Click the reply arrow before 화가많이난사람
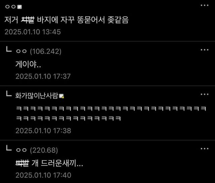Image resolution: width=215 pixels, height=183 pixels. (x=9, y=94)
